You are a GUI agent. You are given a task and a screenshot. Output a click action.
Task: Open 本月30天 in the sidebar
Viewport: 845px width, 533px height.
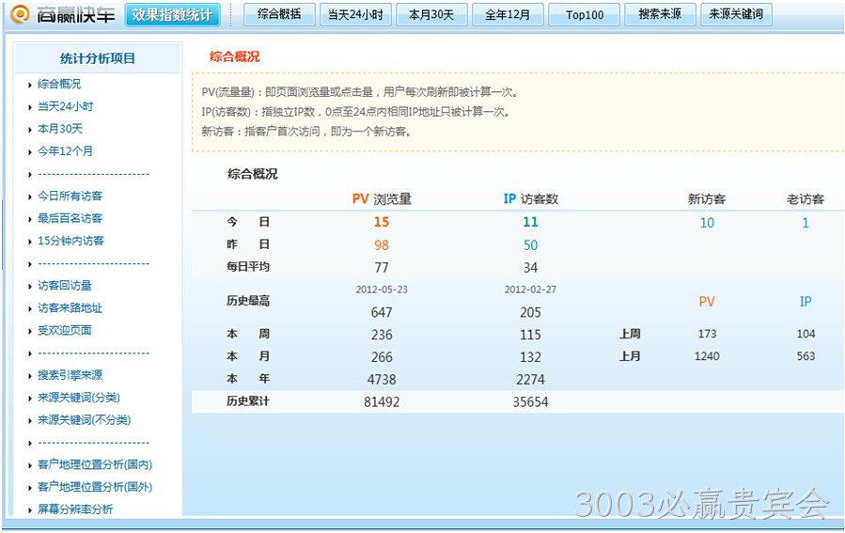pyautogui.click(x=60, y=129)
